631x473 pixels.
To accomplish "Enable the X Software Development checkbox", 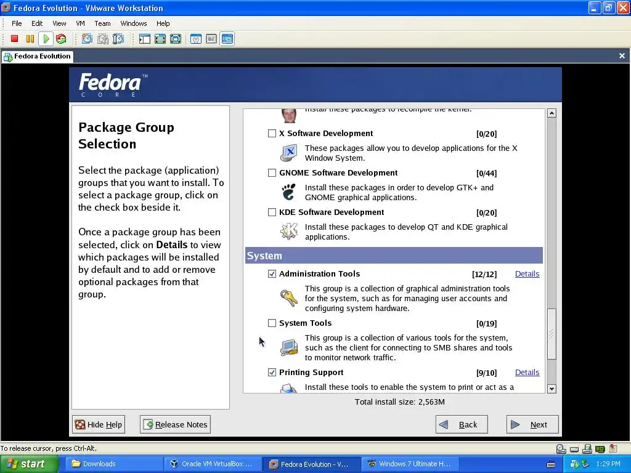I will click(x=272, y=134).
